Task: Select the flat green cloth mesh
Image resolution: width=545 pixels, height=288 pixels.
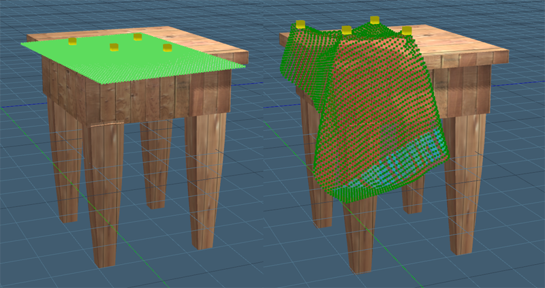Action: (x=132, y=59)
